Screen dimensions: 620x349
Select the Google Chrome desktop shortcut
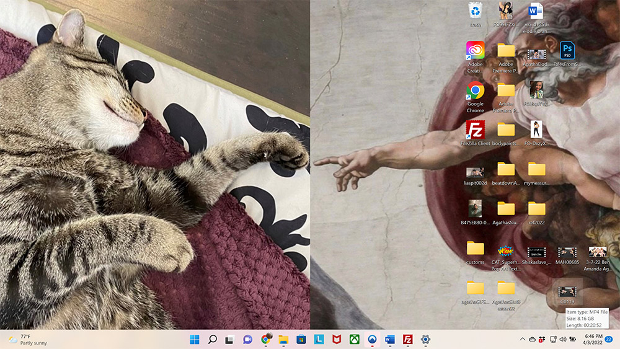click(x=476, y=91)
